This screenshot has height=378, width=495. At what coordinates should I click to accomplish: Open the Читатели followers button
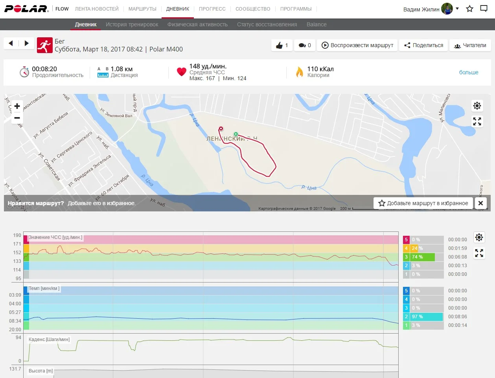pyautogui.click(x=470, y=45)
